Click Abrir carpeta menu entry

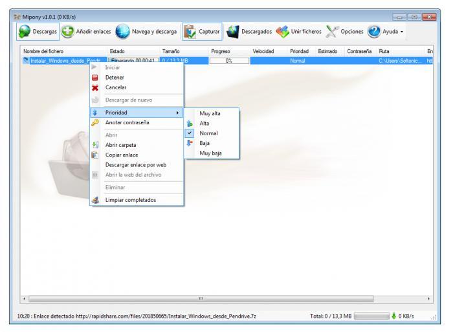click(121, 145)
